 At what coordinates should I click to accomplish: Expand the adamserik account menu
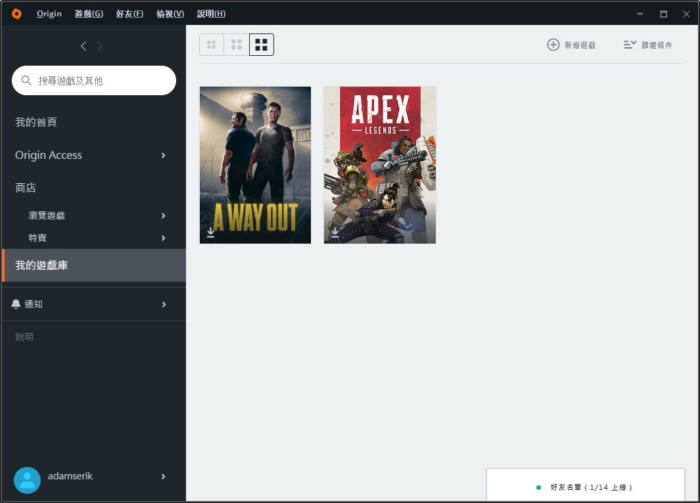tap(164, 476)
